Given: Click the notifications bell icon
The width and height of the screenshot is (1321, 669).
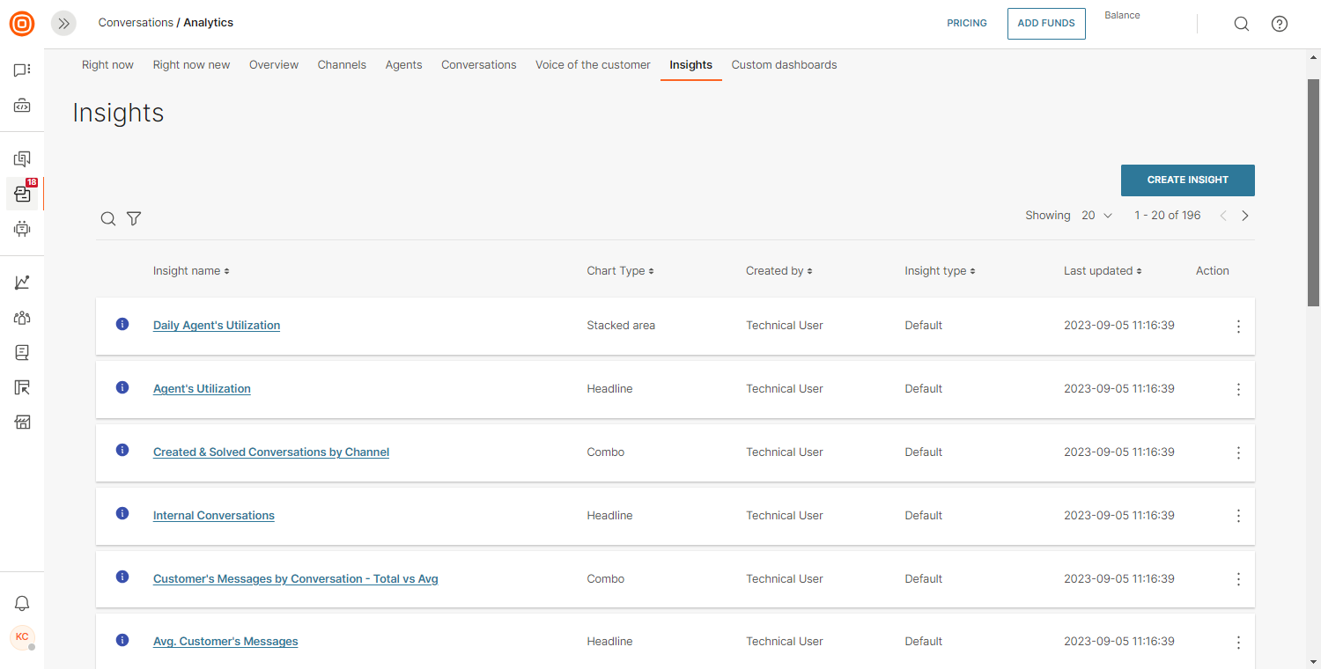Looking at the screenshot, I should [21, 603].
